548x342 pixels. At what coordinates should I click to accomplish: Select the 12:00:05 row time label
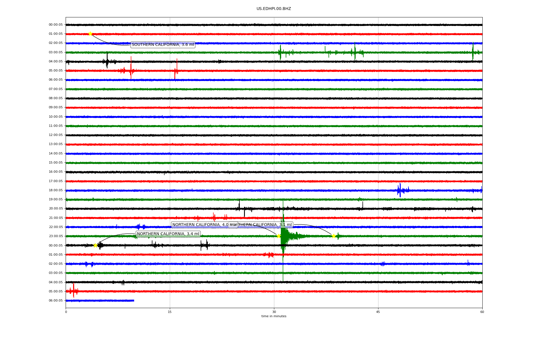tap(56, 135)
